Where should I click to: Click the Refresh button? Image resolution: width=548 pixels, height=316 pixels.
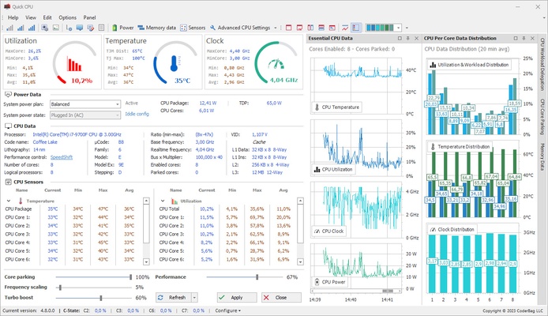174,298
